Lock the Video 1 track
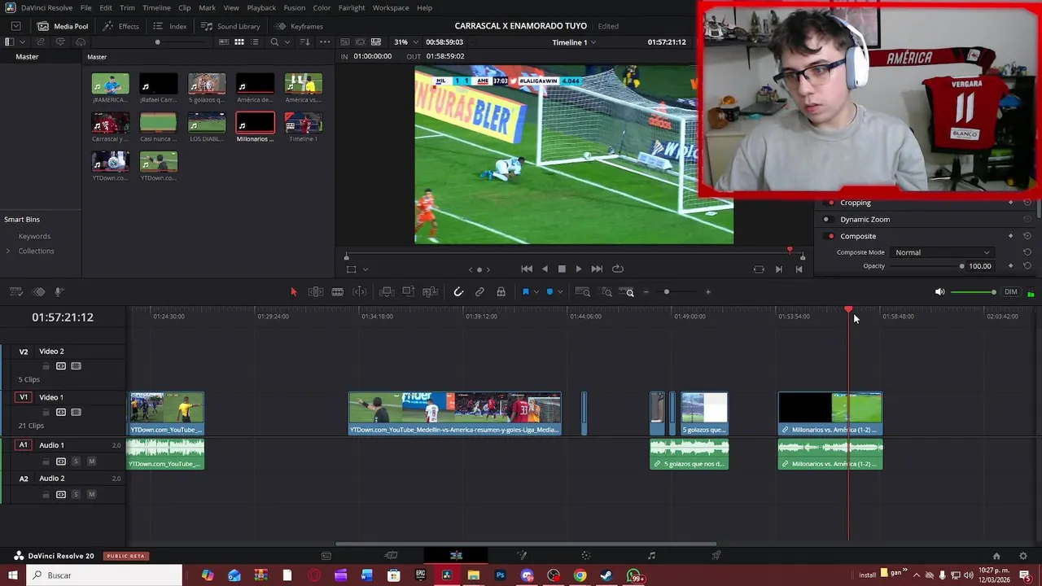 46,412
